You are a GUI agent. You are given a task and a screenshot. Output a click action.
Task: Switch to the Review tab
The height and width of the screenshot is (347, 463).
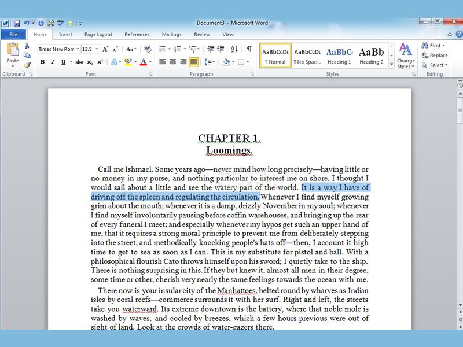[x=202, y=35]
